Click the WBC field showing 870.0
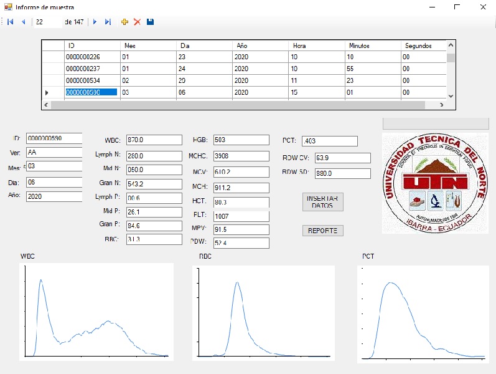496x374 pixels. (154, 140)
